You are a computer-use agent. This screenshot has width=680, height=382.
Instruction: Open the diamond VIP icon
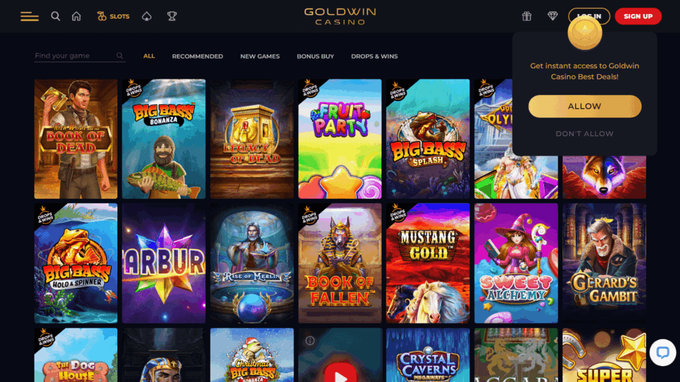552,16
